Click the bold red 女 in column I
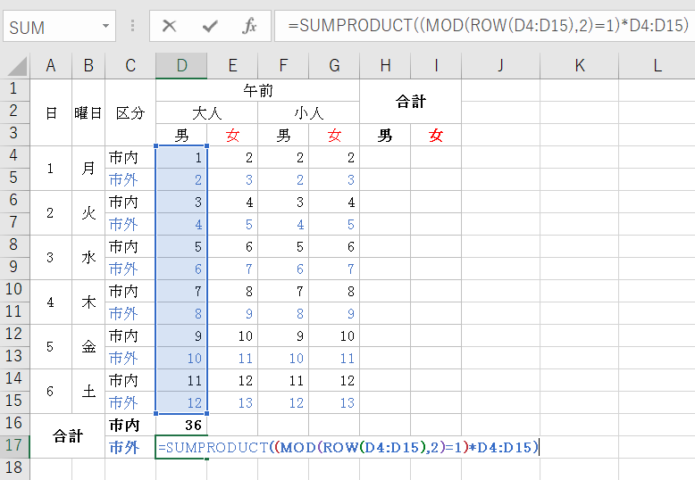695x480 pixels. pos(436,135)
